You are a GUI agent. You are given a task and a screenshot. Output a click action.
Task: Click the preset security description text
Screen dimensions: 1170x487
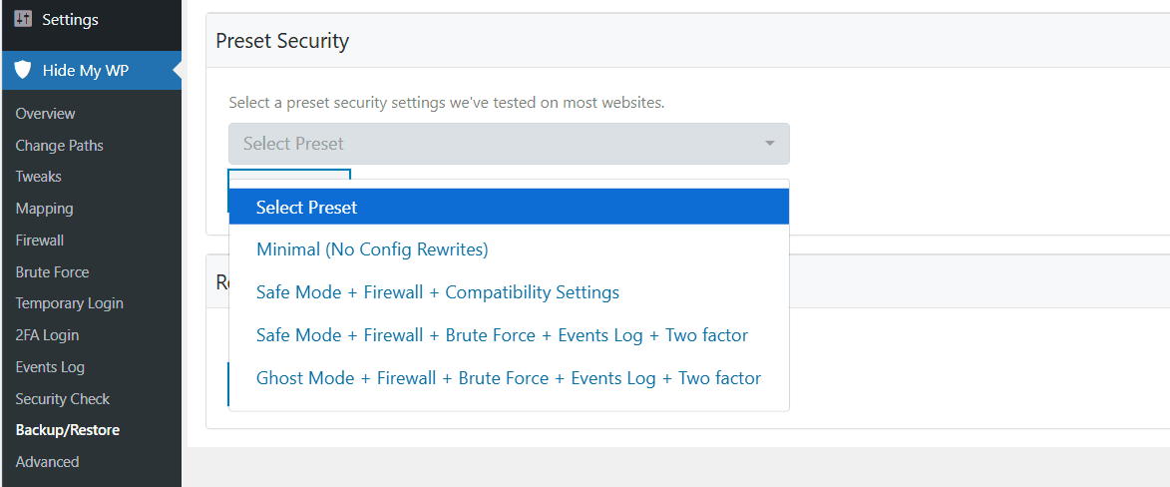coord(446,103)
